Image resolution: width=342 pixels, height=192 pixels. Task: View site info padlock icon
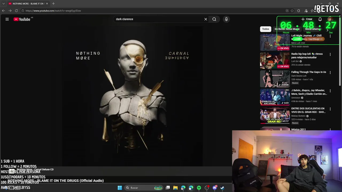coord(23,11)
